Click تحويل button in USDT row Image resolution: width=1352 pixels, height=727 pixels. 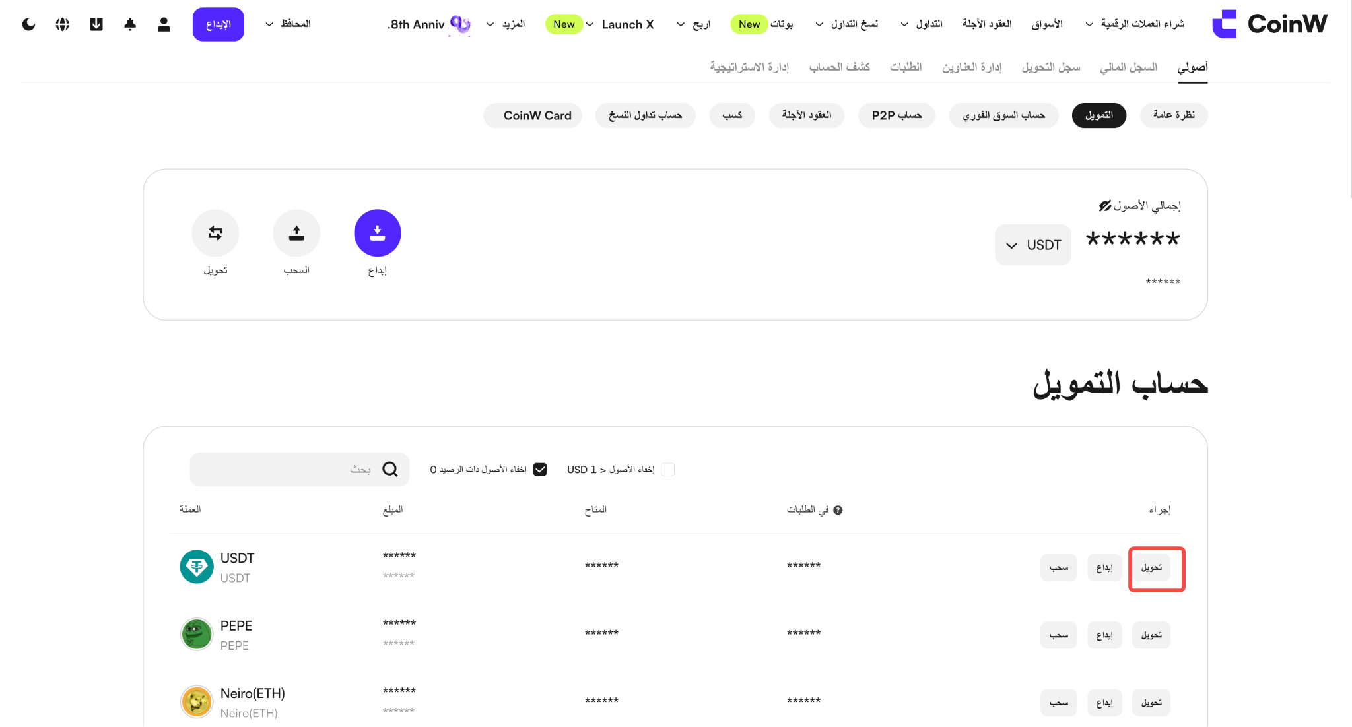(1151, 568)
